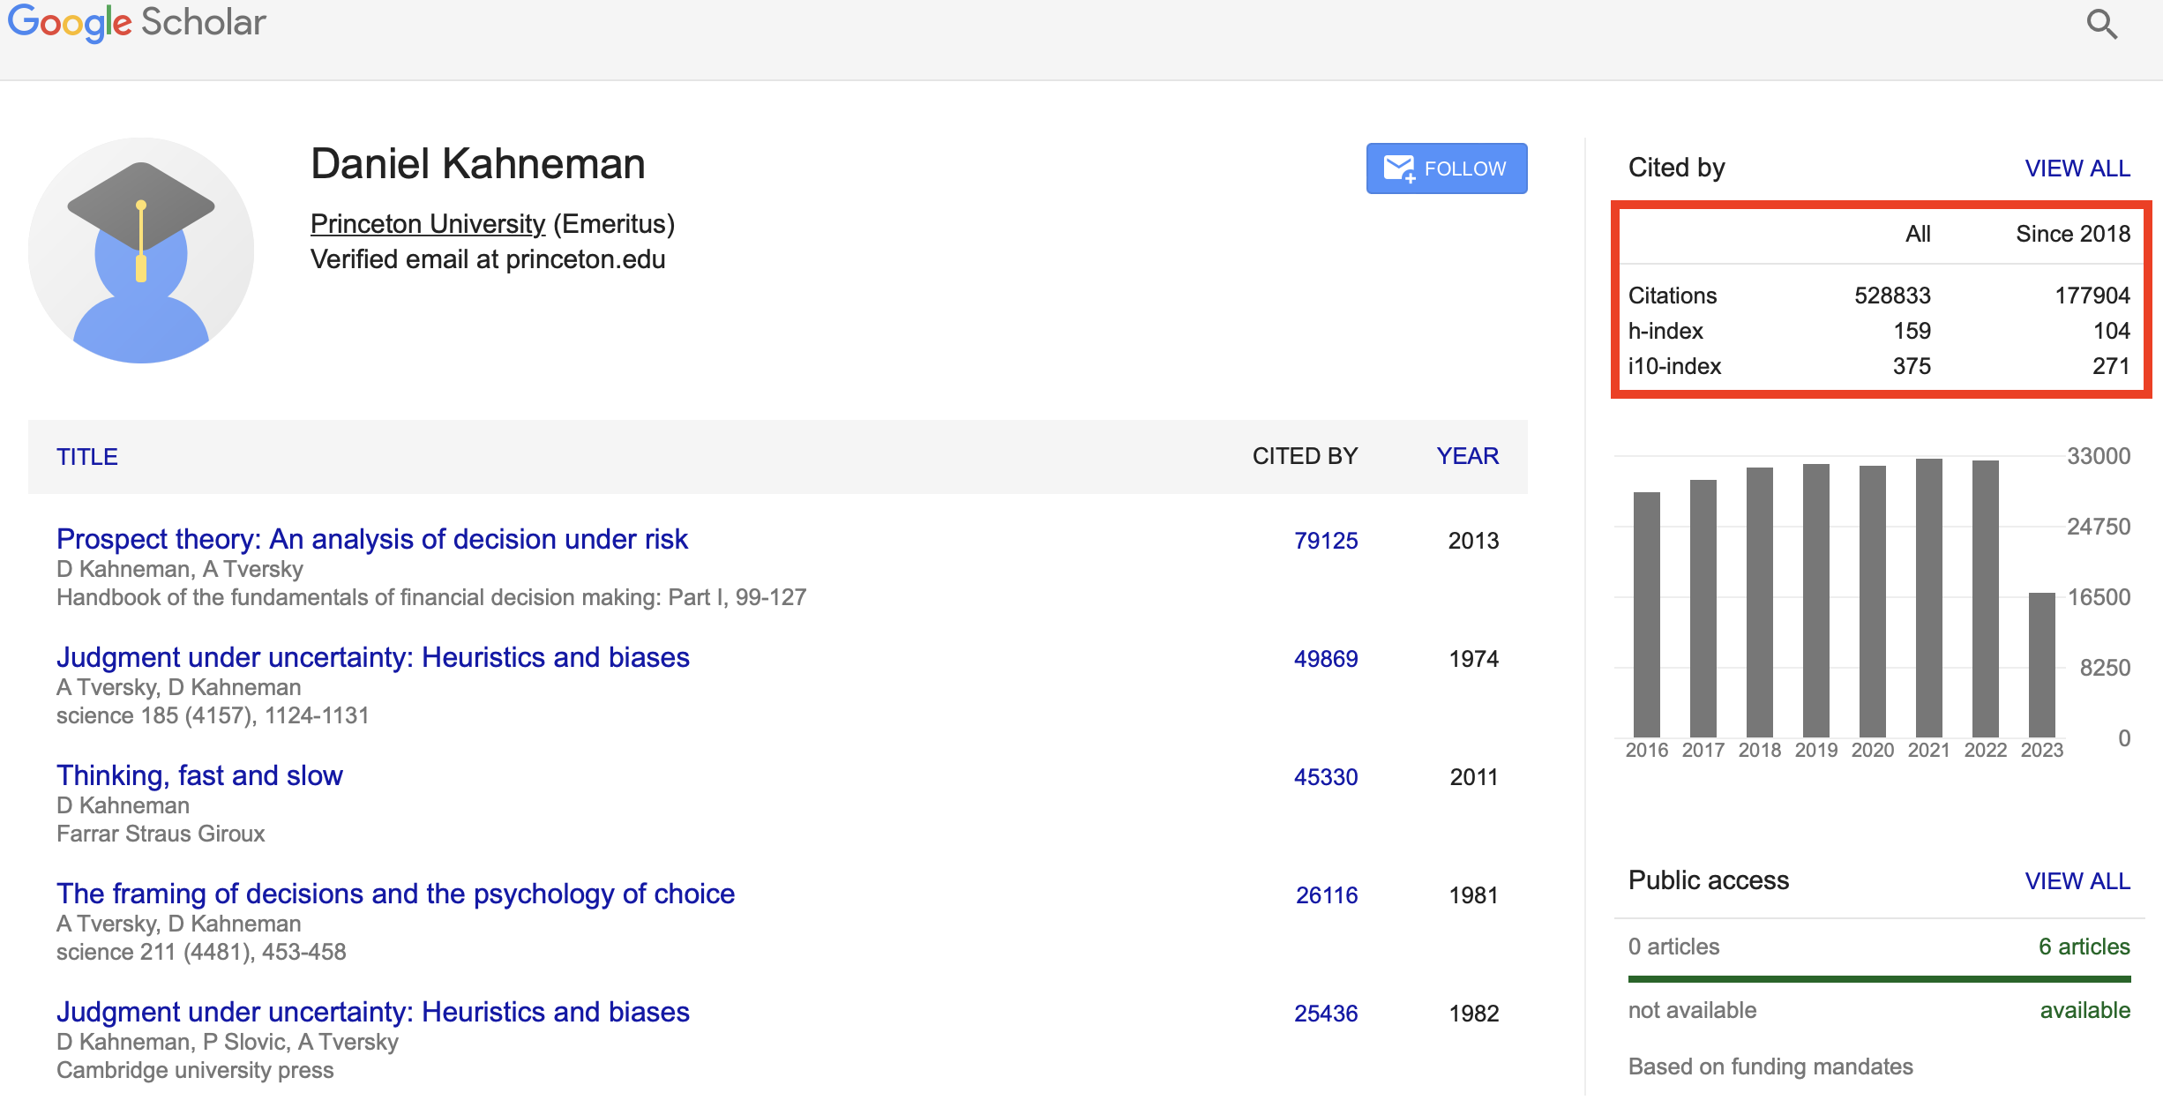
Task: Click the FOLLOW button
Action: coord(1447,168)
